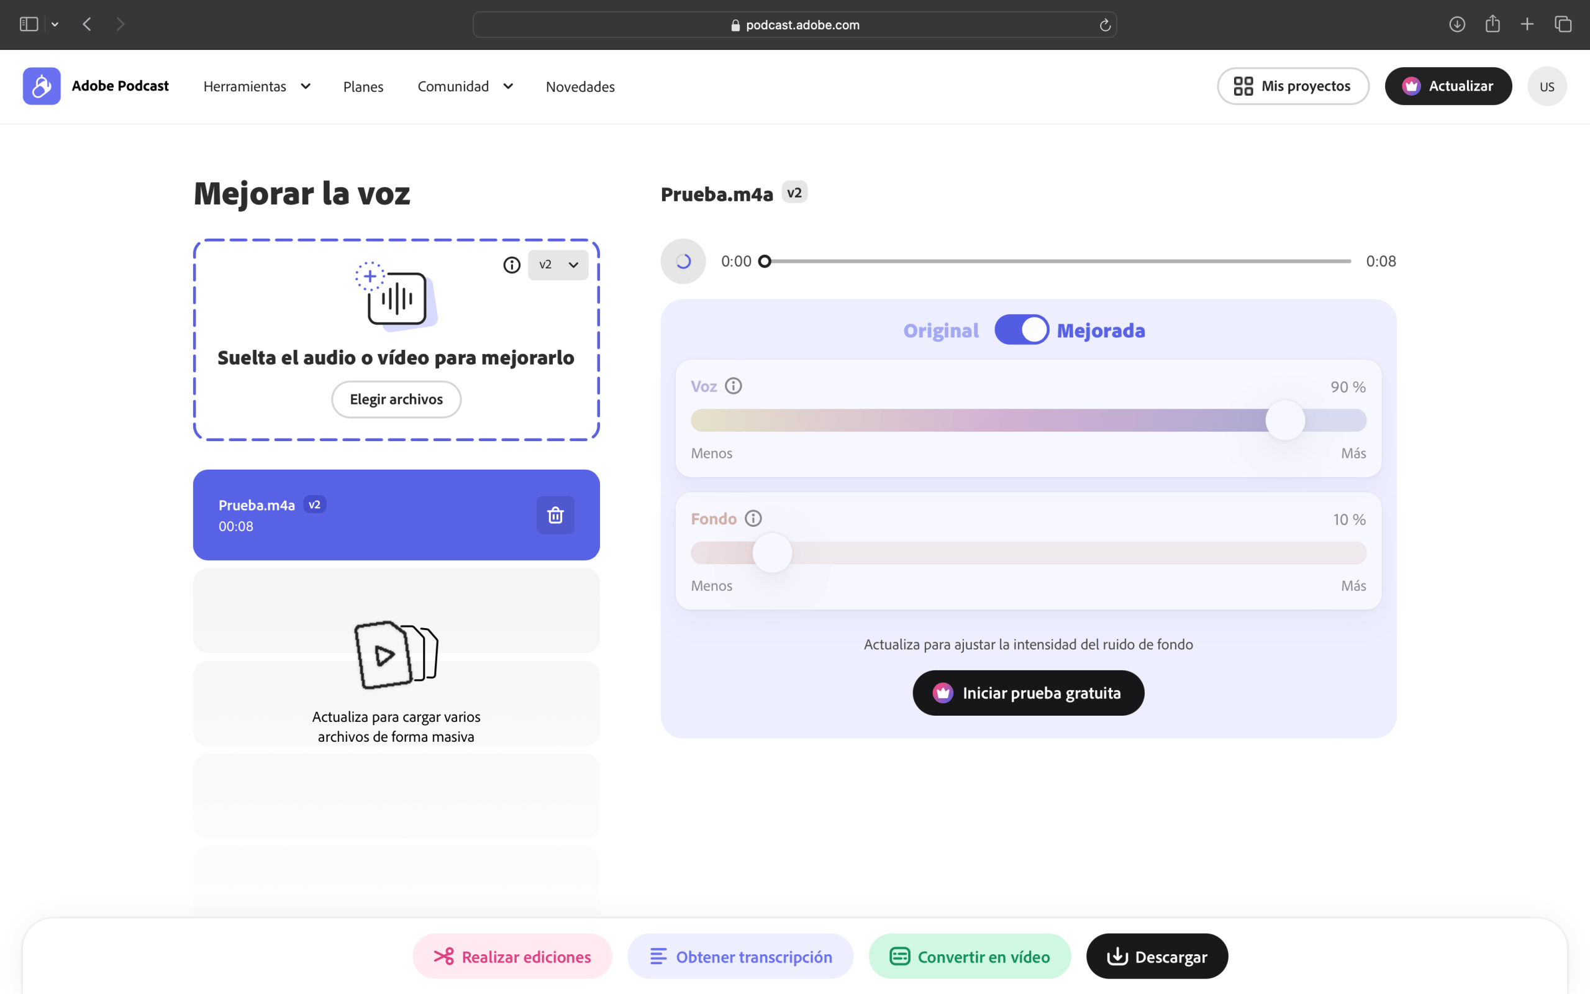
Task: Expand the Comunidad menu
Action: (x=465, y=86)
